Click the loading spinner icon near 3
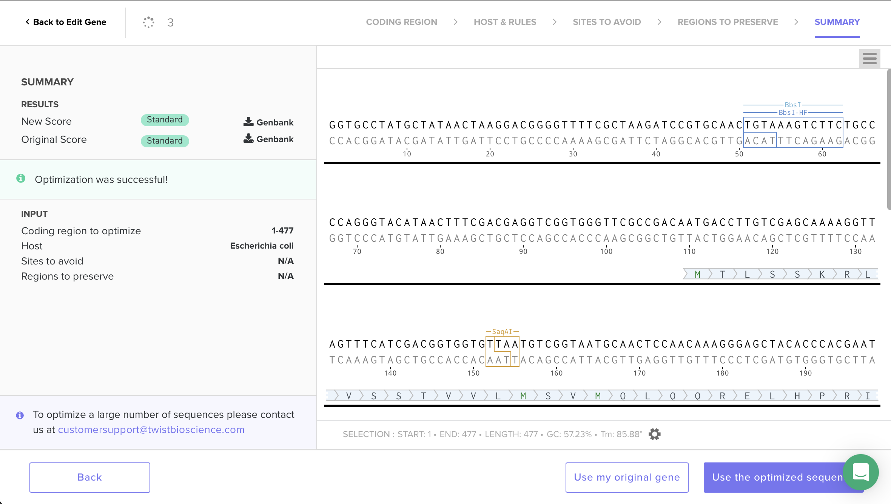Image resolution: width=891 pixels, height=504 pixels. [148, 22]
